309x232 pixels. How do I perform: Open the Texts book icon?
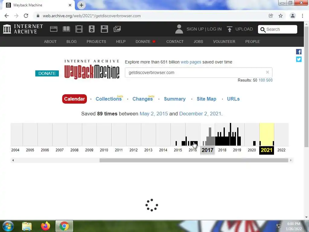[66, 29]
